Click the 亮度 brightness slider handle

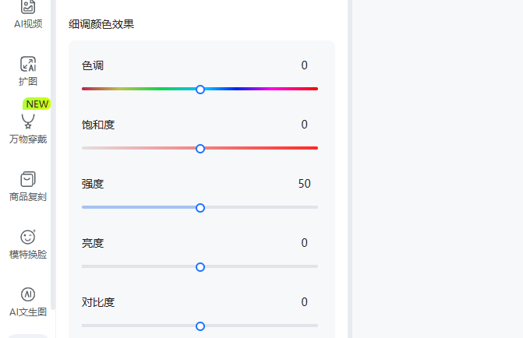click(x=200, y=267)
